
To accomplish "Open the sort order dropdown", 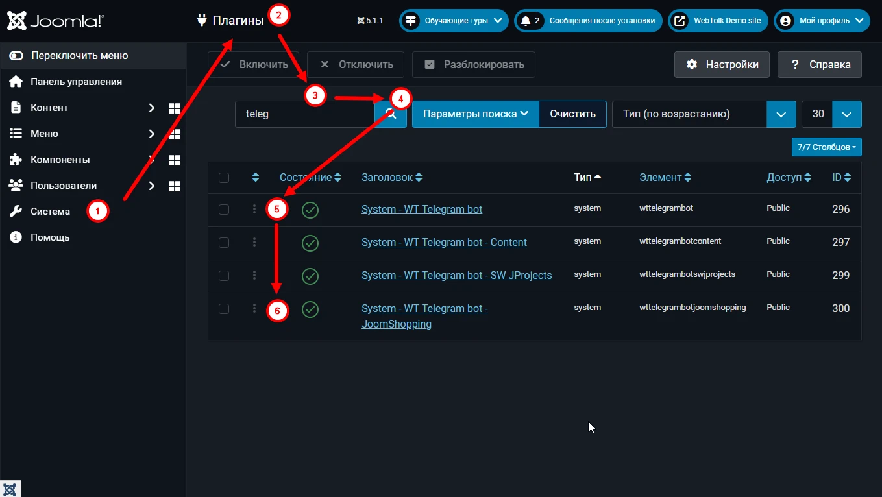I will [x=704, y=114].
